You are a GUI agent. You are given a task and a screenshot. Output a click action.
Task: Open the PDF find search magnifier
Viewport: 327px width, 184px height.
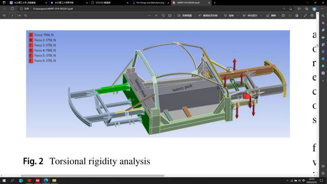(x=26, y=16)
